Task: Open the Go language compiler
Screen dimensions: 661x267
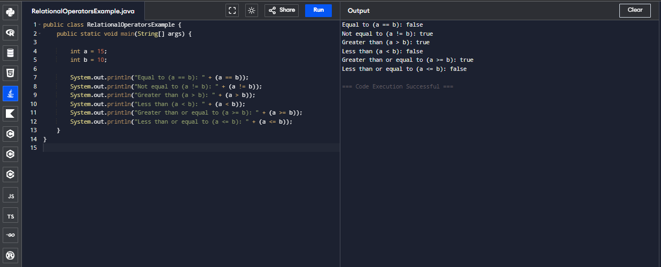Action: point(10,236)
